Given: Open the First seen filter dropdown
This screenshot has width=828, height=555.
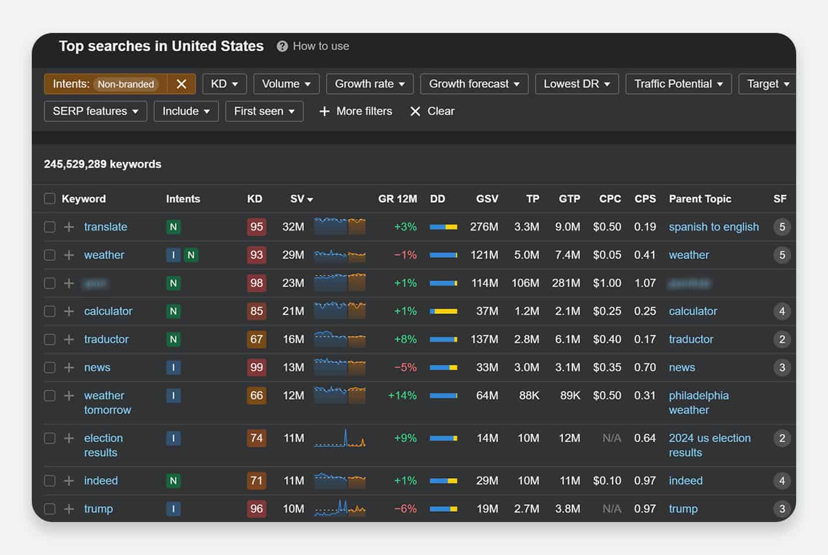Looking at the screenshot, I should pyautogui.click(x=264, y=111).
